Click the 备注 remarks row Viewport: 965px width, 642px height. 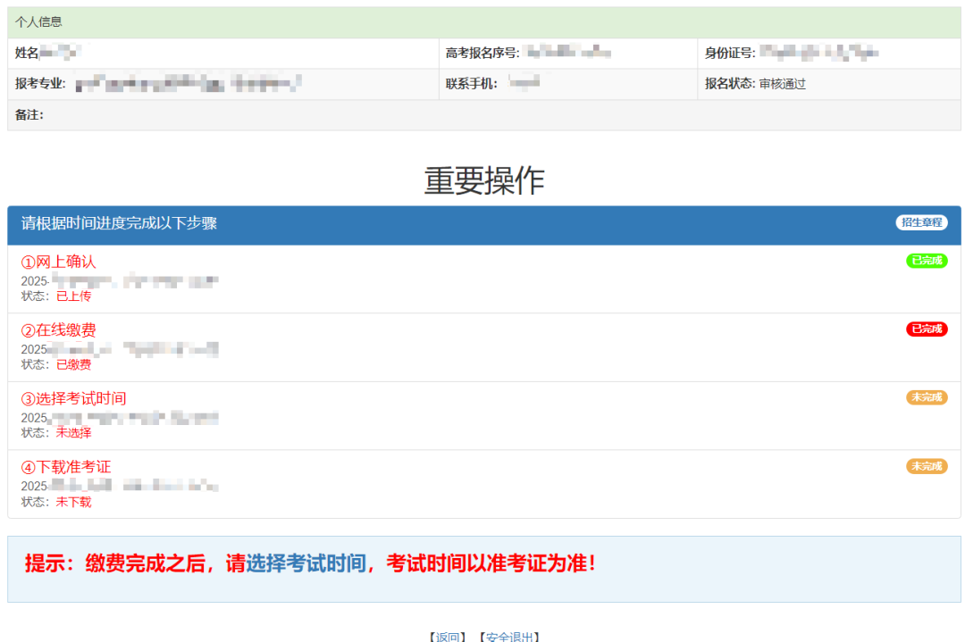point(29,114)
